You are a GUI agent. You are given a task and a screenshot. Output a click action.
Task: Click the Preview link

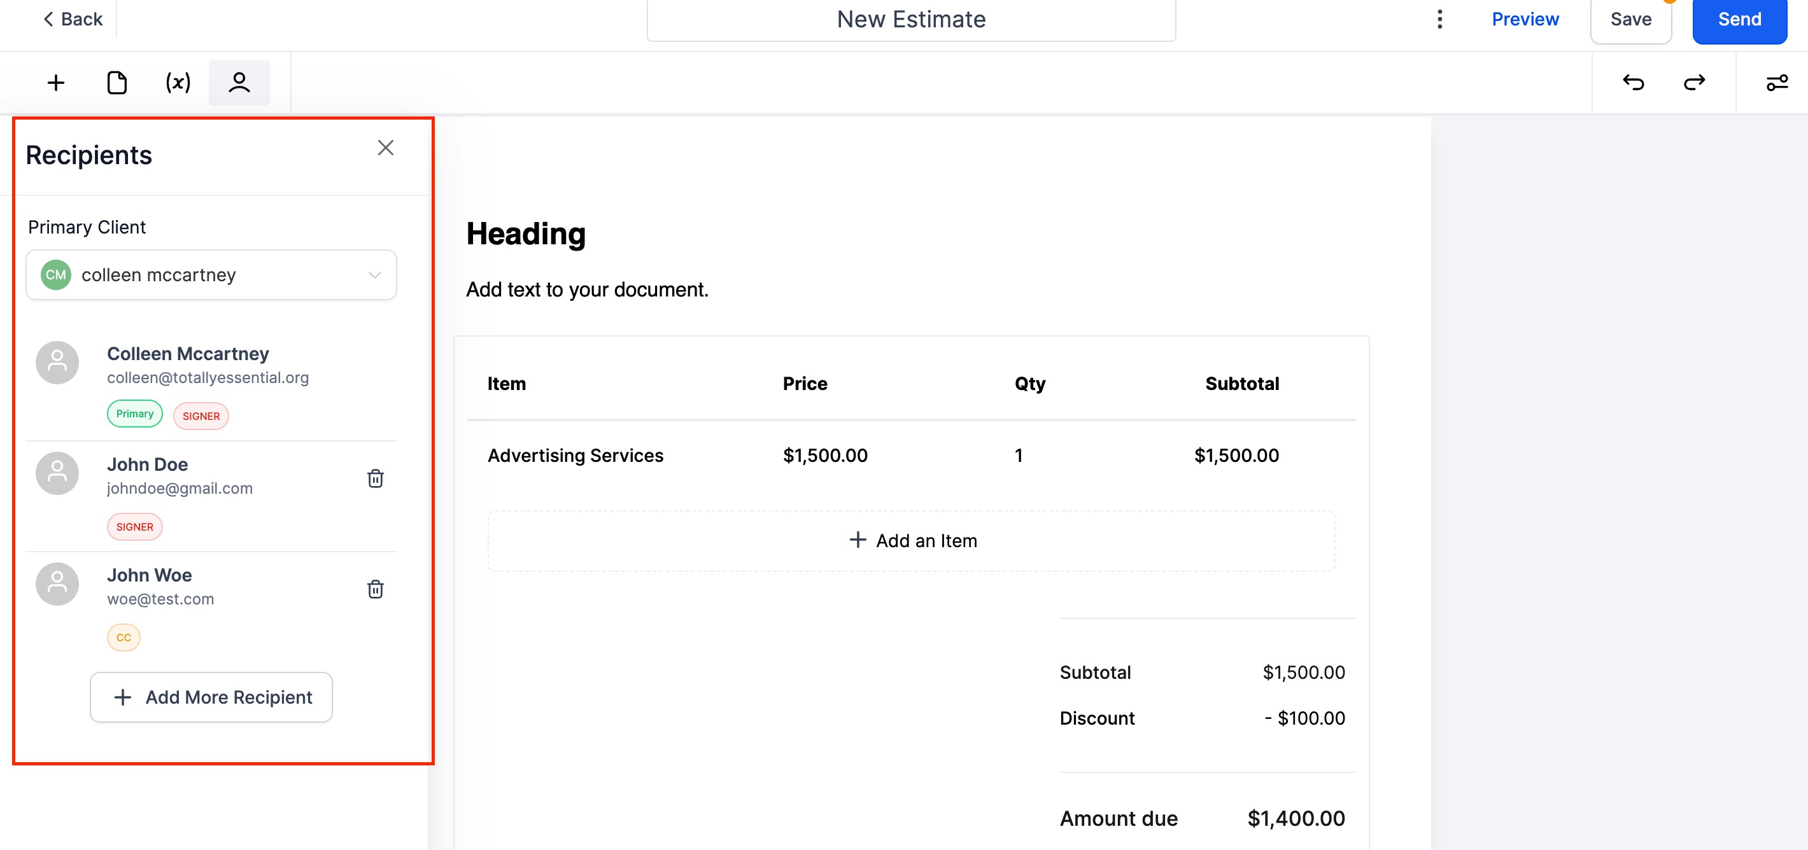pyautogui.click(x=1525, y=19)
